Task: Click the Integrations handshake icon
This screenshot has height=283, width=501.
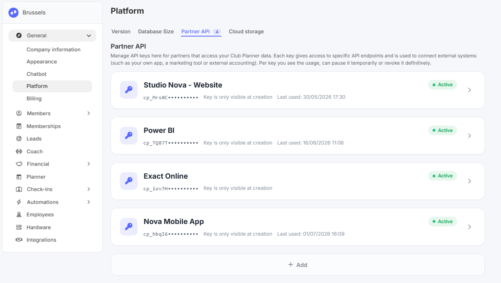Action: tap(19, 240)
